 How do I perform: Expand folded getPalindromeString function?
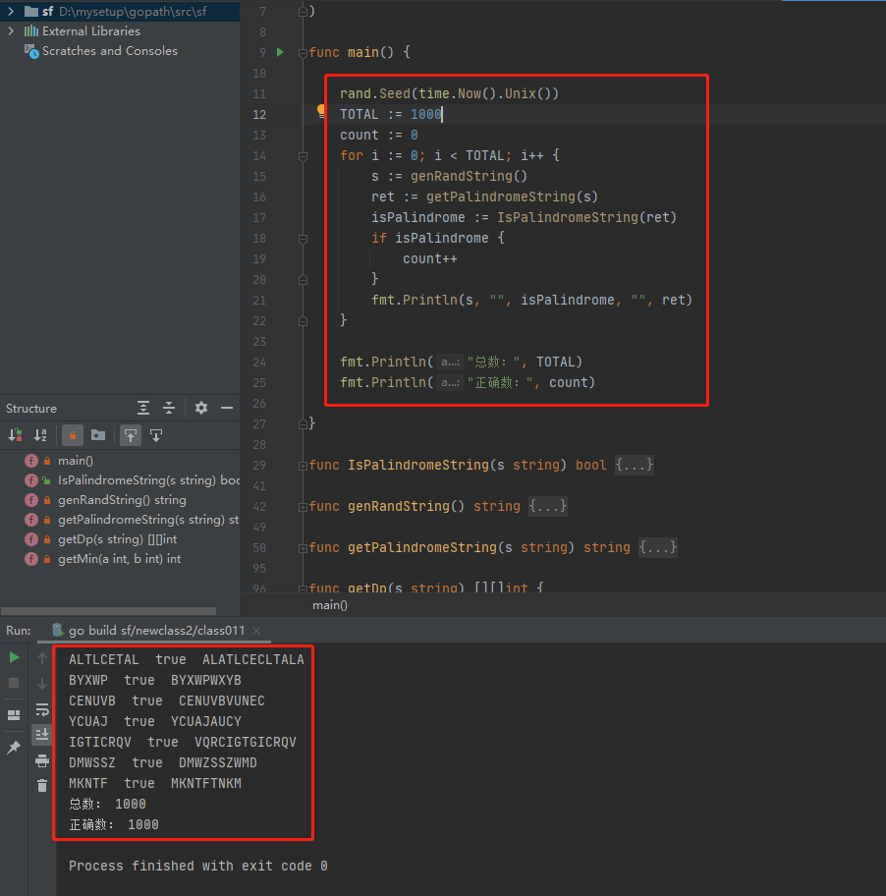pyautogui.click(x=303, y=548)
